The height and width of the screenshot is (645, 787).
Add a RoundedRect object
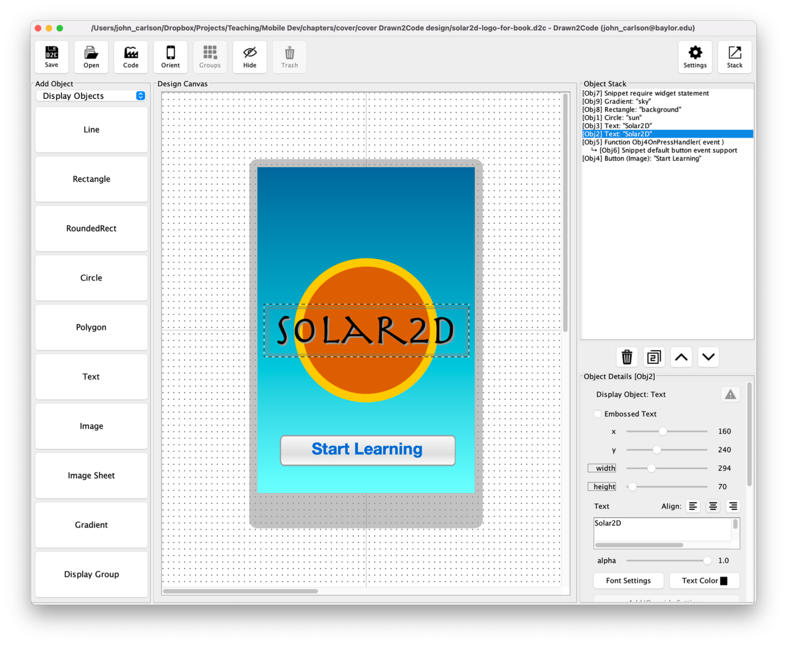pyautogui.click(x=91, y=228)
